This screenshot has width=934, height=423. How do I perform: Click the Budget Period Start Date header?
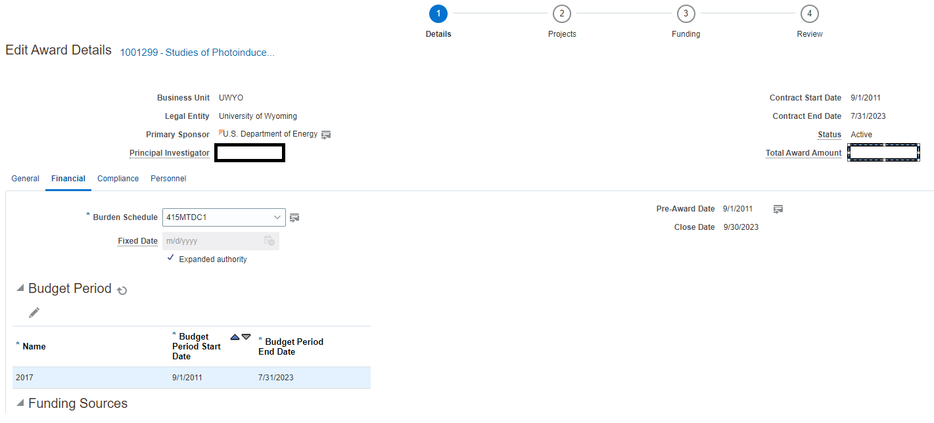197,346
